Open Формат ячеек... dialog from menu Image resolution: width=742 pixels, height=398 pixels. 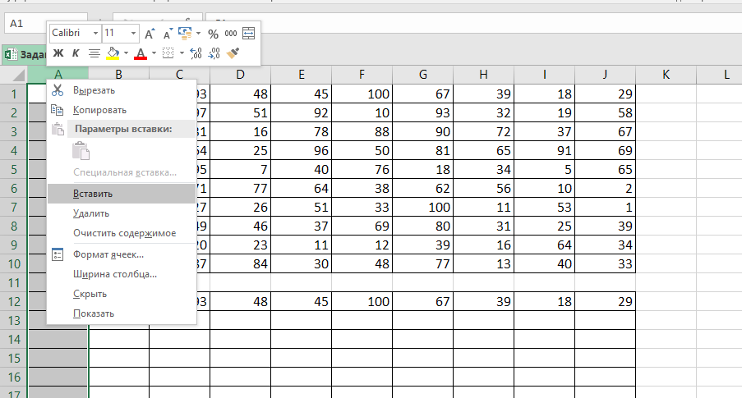pos(108,254)
